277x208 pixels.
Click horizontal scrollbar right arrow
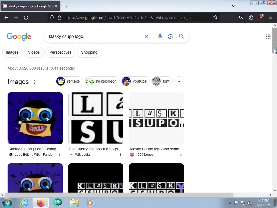pos(270,195)
